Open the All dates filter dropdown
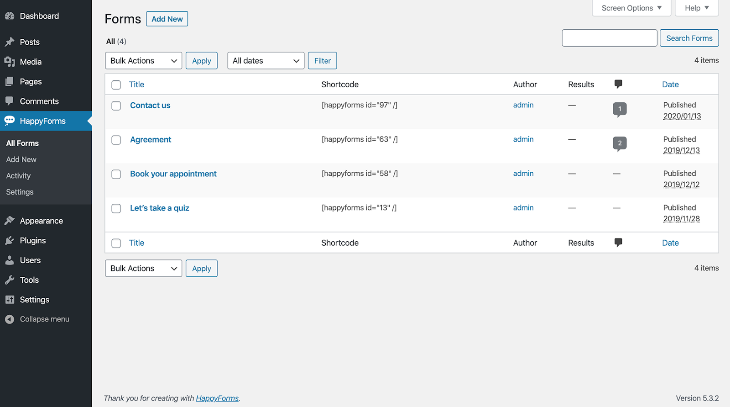 (266, 61)
